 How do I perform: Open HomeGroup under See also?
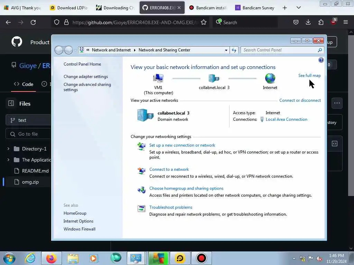point(75,213)
